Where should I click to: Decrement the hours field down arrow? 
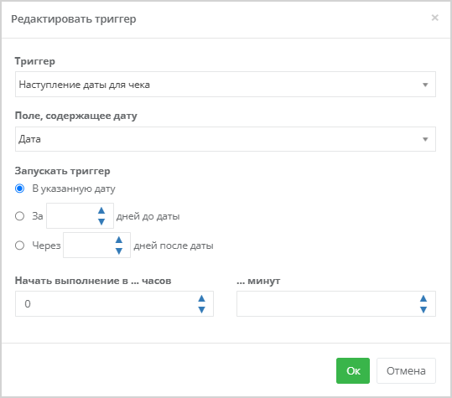(x=201, y=309)
